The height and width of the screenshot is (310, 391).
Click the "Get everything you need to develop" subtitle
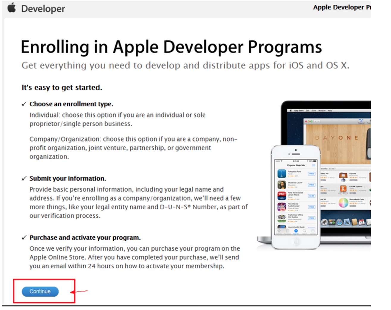coord(185,65)
